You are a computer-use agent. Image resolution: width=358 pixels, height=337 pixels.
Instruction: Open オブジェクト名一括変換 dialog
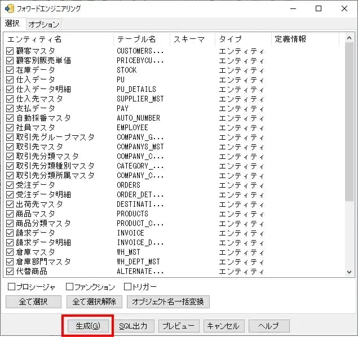(168, 301)
